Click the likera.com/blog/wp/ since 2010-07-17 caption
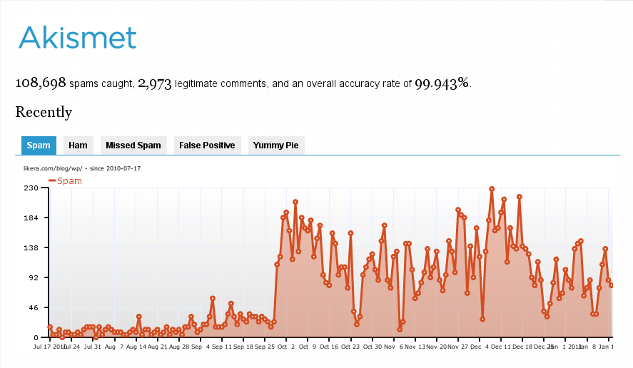633x368 pixels. coord(82,168)
